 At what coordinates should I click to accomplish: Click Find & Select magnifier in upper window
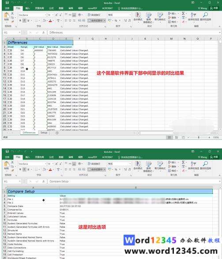coord(205,15)
